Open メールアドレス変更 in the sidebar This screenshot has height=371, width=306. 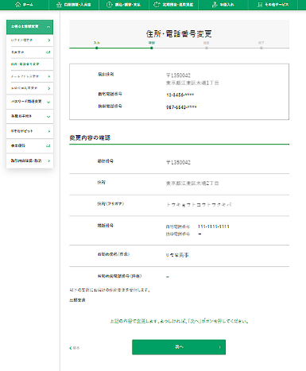pyautogui.click(x=29, y=76)
